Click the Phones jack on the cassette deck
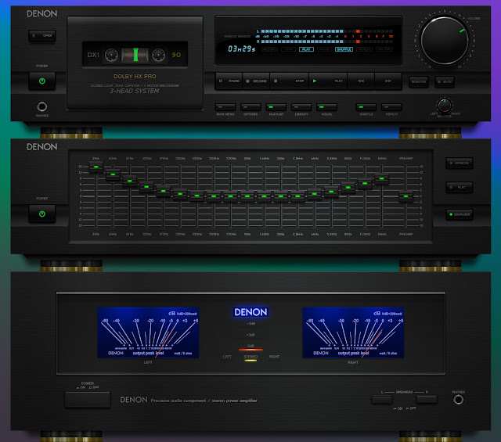The width and height of the screenshot is (501, 442). [x=41, y=106]
